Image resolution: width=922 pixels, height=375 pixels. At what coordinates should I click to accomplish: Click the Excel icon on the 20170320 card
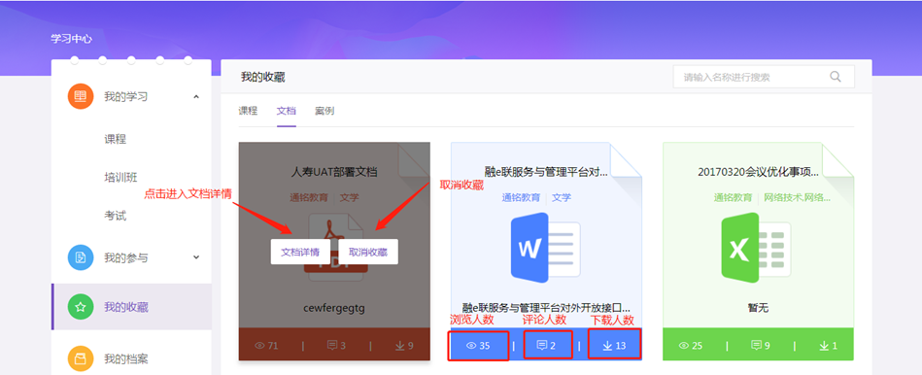[756, 248]
